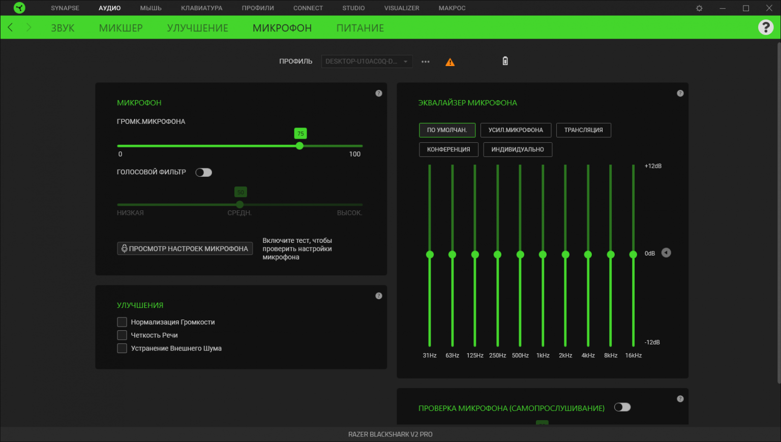The height and width of the screenshot is (442, 781).
Task: Open help for Микрофон panel
Action: [379, 93]
